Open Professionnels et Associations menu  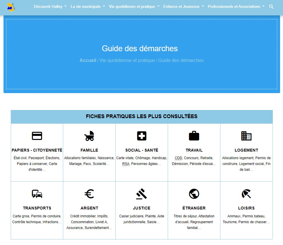[x=236, y=6]
